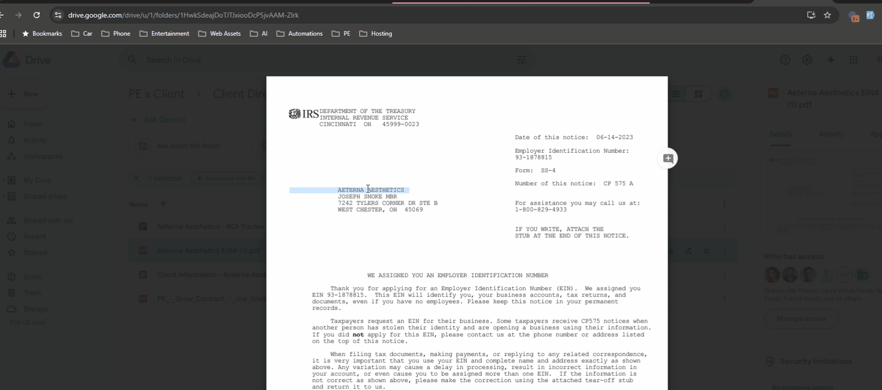Click the rename pencil icon on the EIN PDF row

pyautogui.click(x=689, y=251)
